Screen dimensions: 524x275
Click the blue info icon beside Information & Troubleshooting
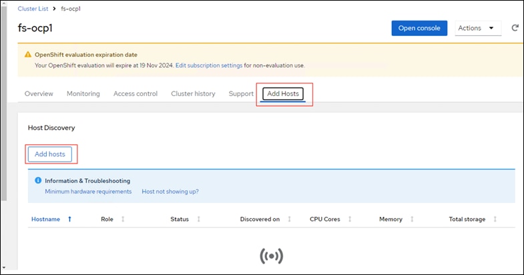(x=38, y=180)
